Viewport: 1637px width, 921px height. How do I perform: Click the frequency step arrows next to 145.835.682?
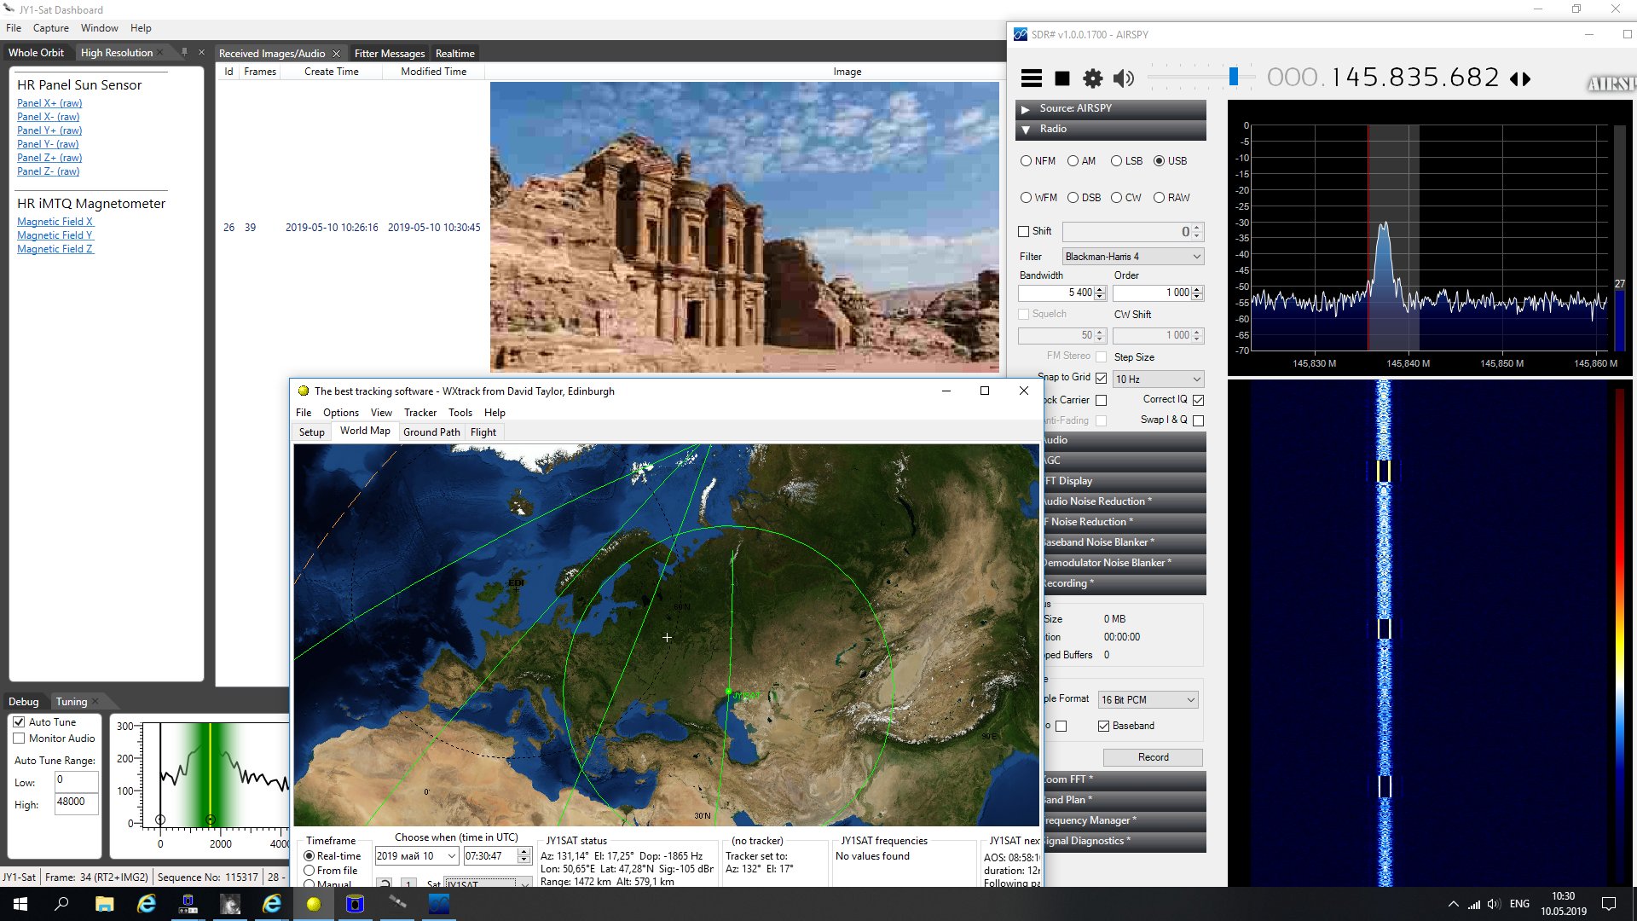coord(1519,78)
